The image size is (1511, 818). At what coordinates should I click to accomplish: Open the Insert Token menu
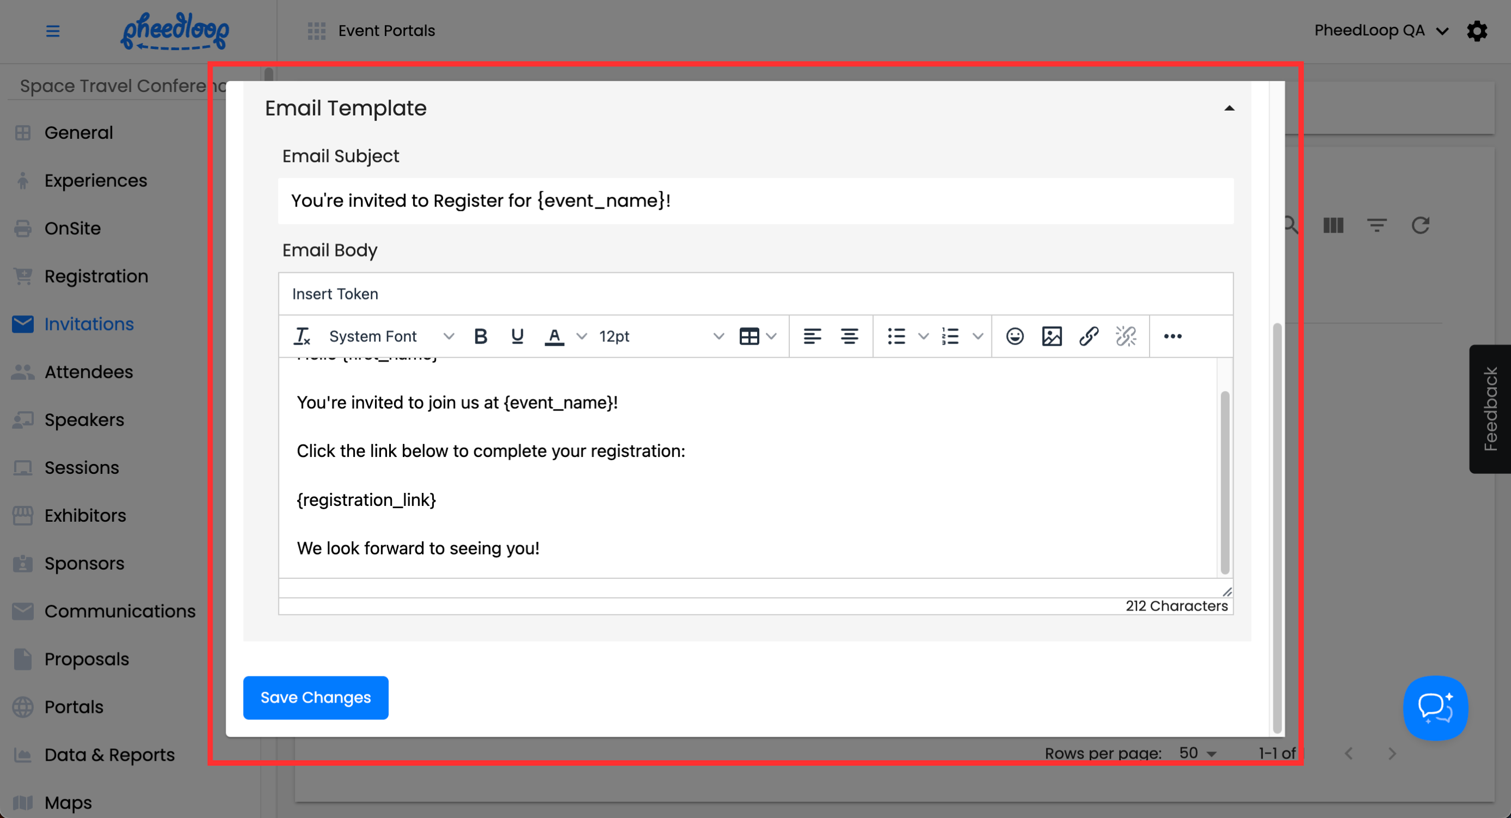pos(335,294)
